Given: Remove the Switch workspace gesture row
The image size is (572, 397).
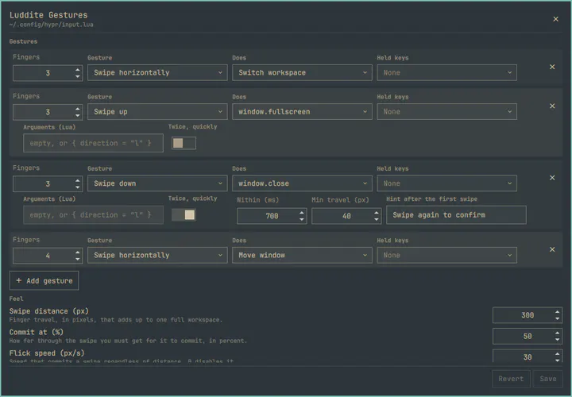Looking at the screenshot, I should (552, 67).
